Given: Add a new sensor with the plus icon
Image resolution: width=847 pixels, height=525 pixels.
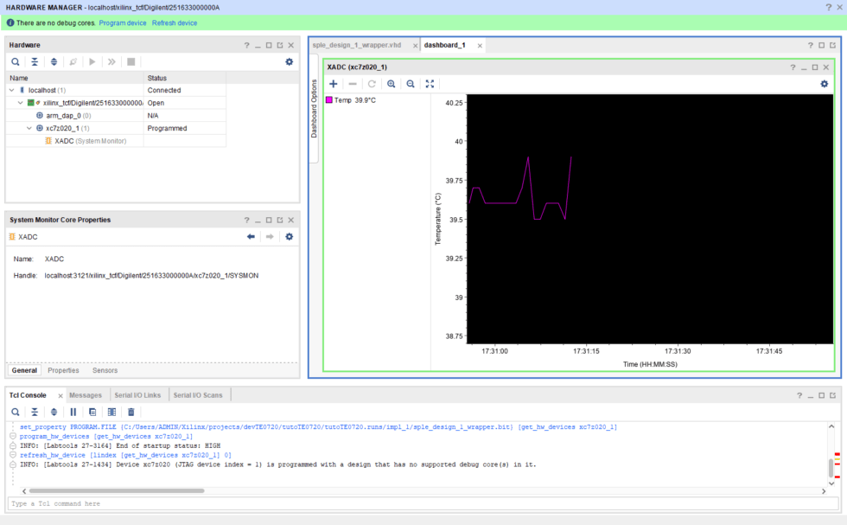Looking at the screenshot, I should 334,84.
